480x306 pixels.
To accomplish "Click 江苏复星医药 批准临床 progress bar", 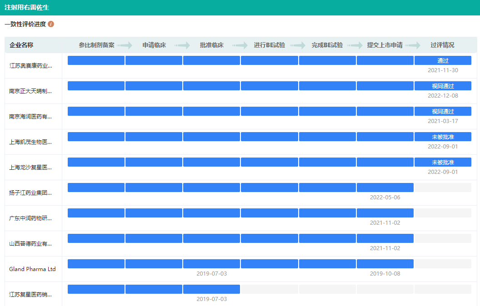I will tap(211, 289).
